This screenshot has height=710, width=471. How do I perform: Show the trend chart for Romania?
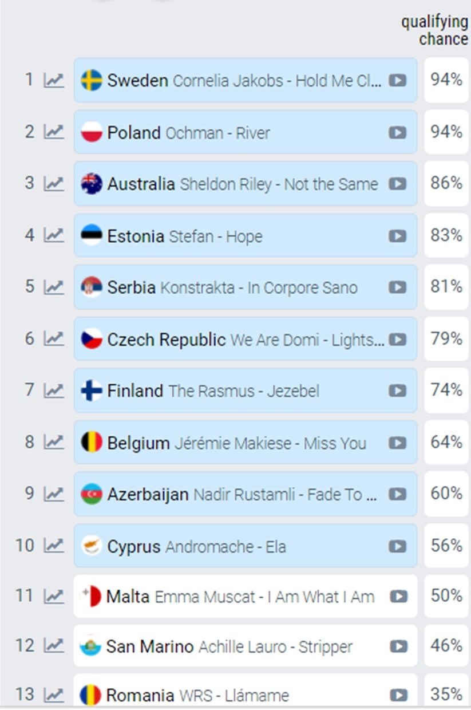(54, 695)
